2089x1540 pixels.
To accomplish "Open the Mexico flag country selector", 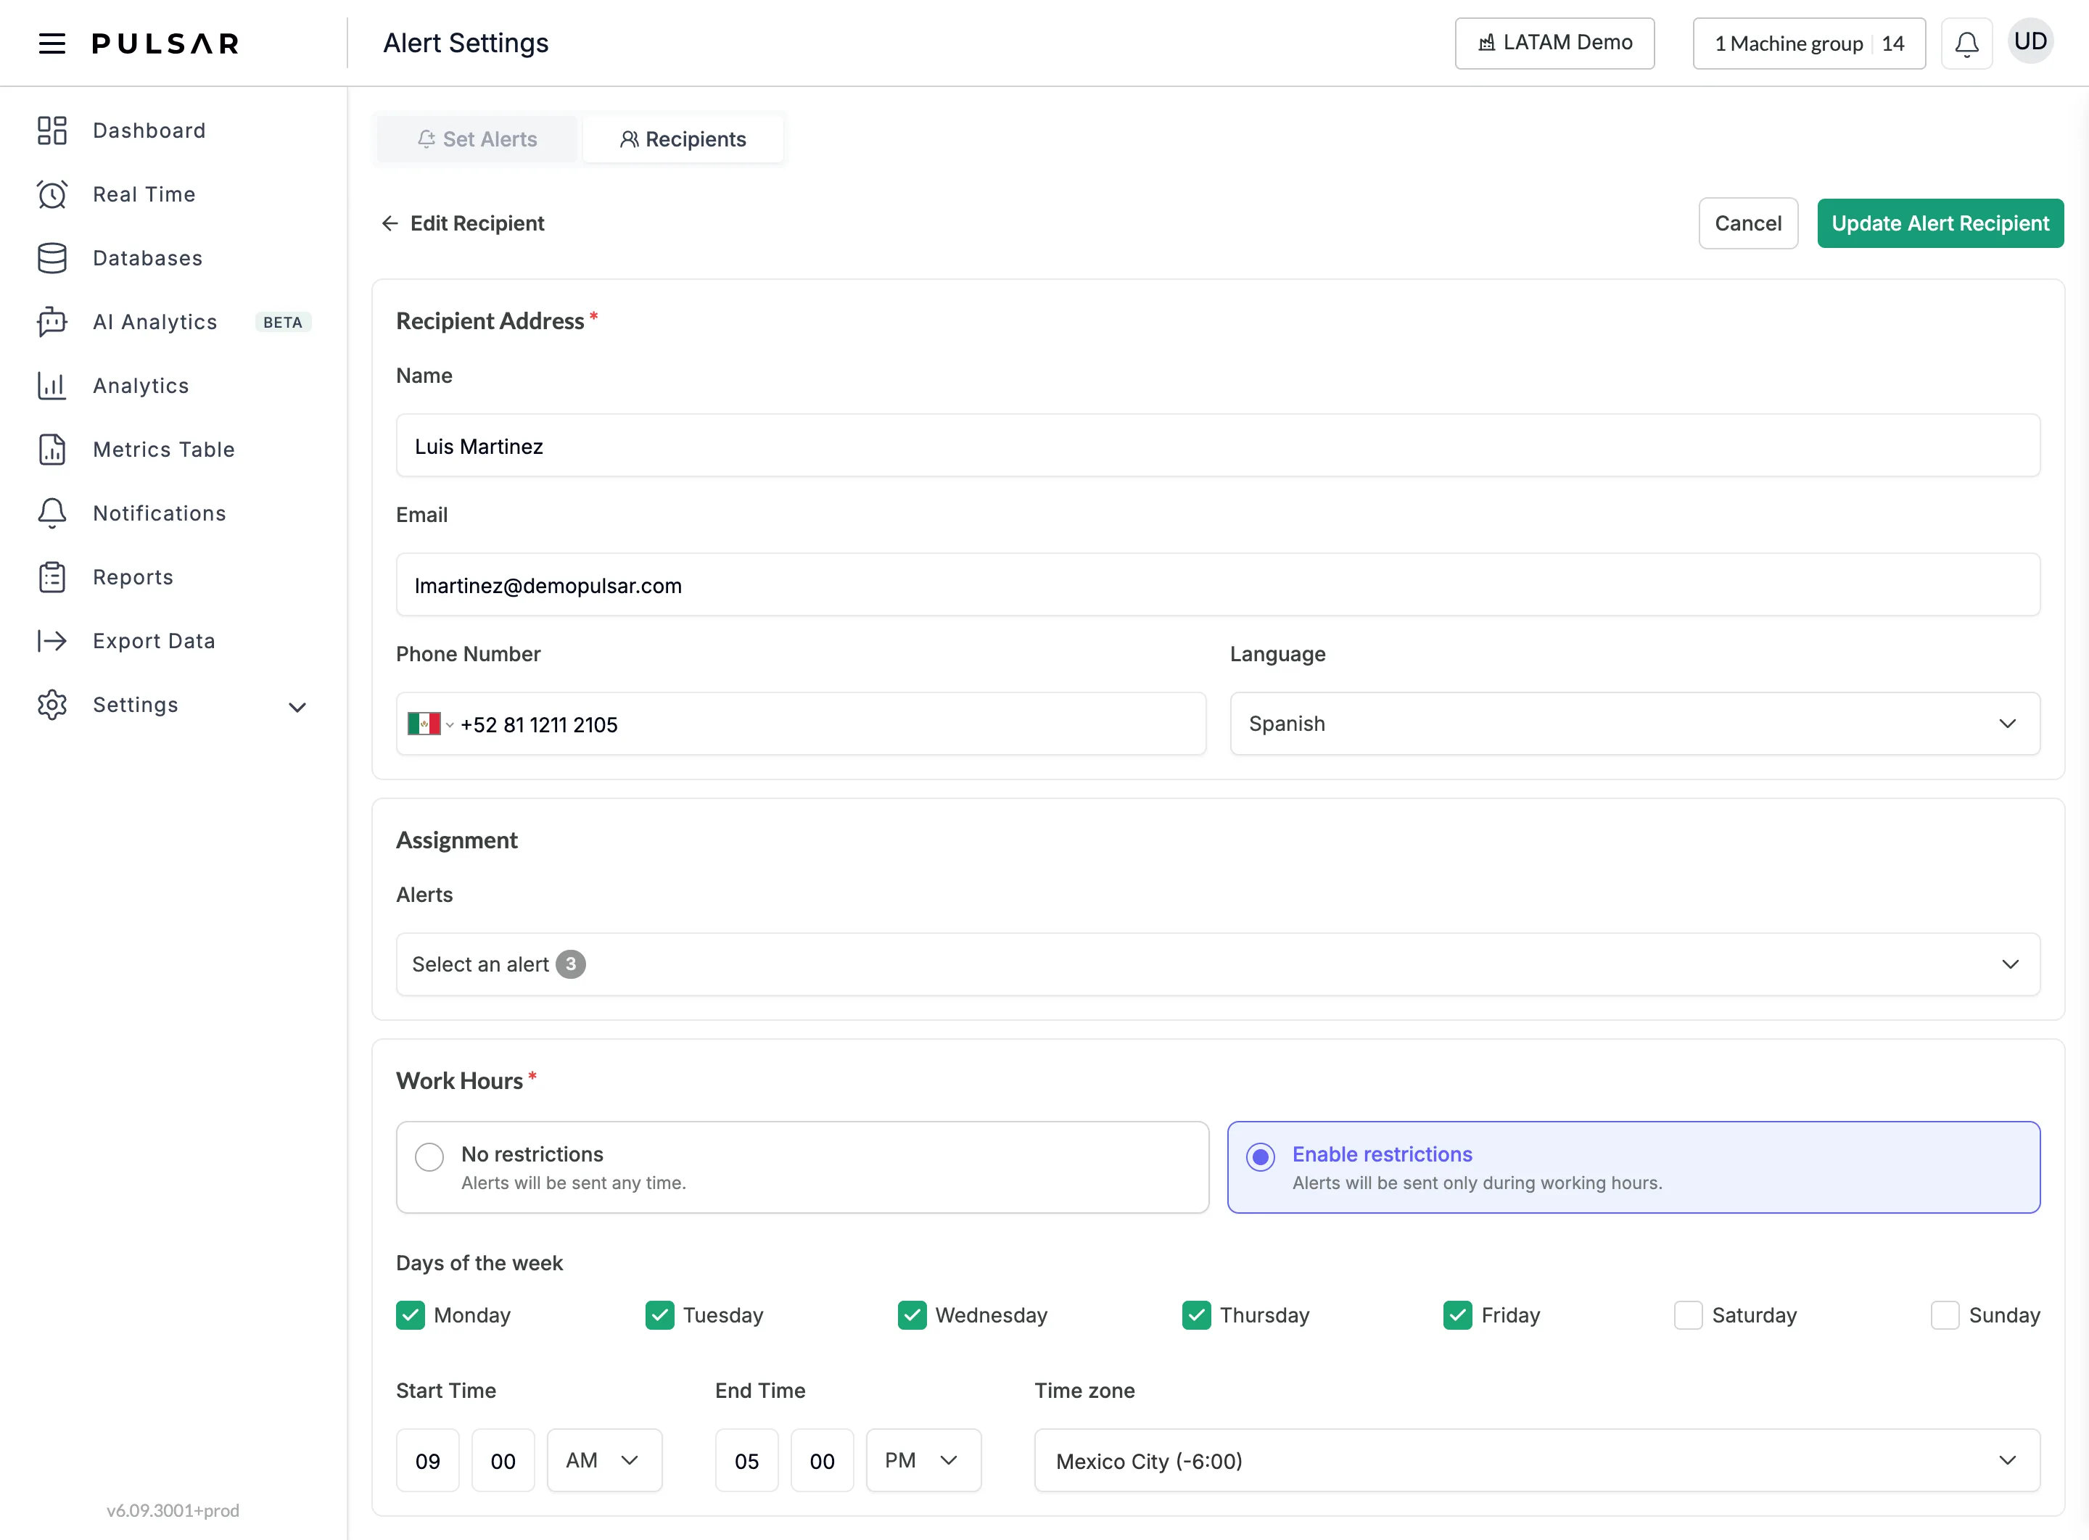I will point(430,724).
